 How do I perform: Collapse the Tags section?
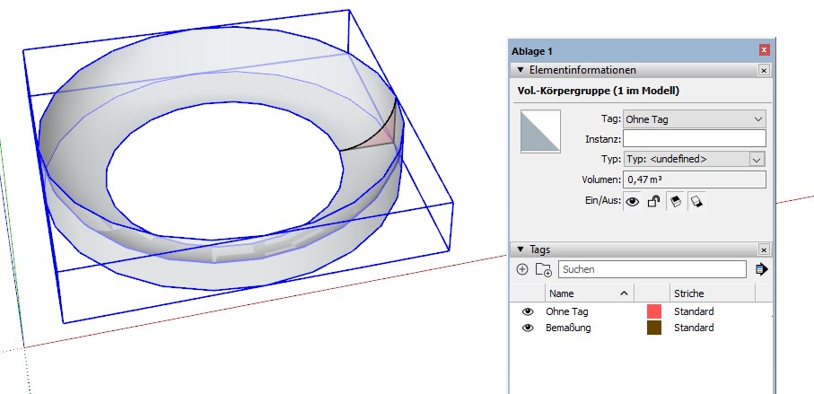click(520, 250)
